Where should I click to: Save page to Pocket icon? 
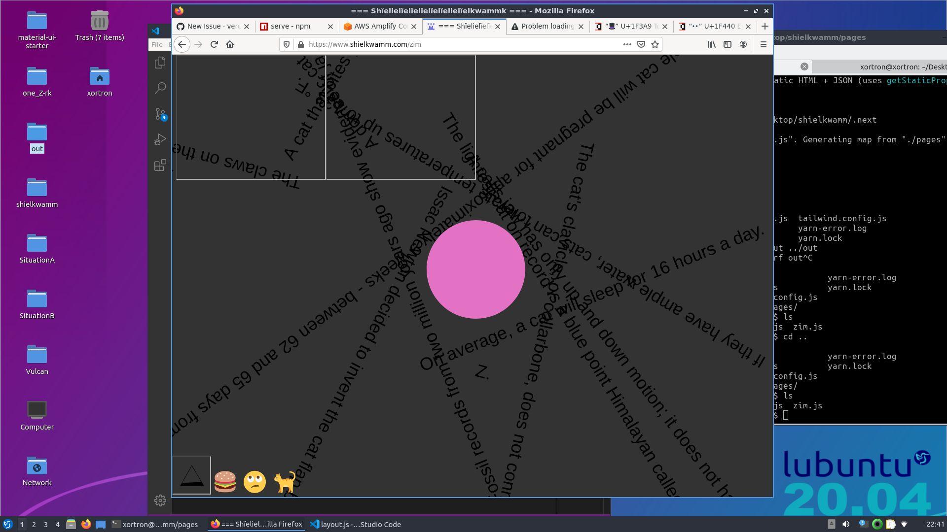point(641,44)
